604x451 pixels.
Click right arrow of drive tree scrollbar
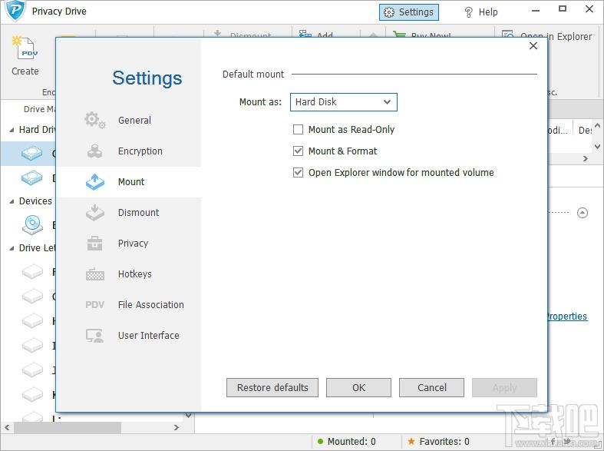(x=176, y=427)
